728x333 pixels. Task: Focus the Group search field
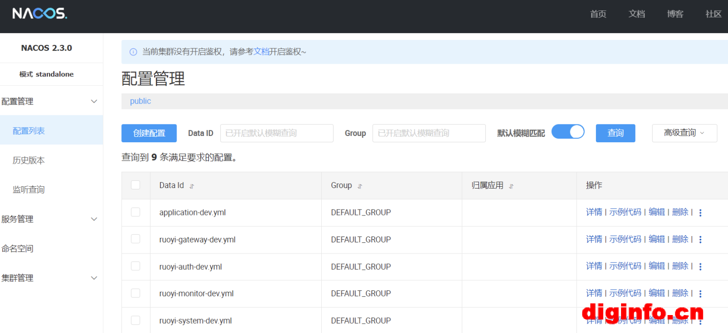[x=429, y=133]
